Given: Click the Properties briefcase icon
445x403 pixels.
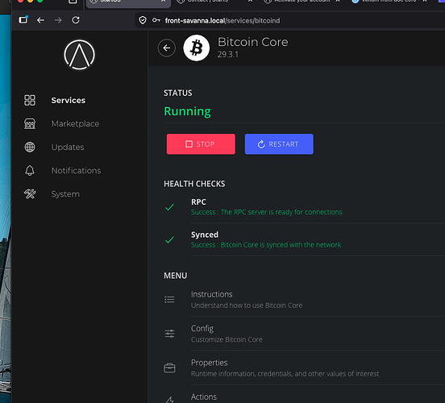Looking at the screenshot, I should point(170,368).
